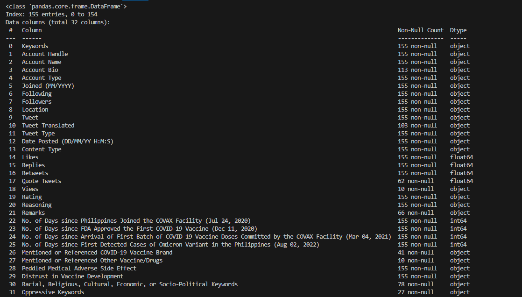Click the '62 non-null' count value
This screenshot has width=522, height=297.
(416, 181)
